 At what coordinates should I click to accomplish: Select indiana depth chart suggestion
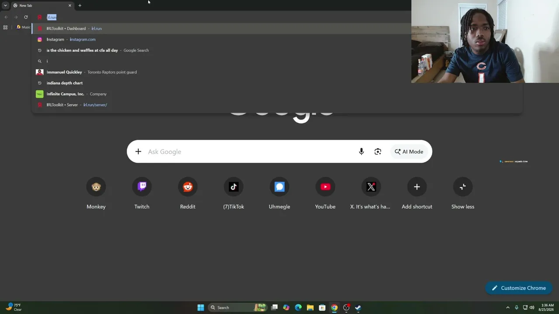[x=277, y=83]
